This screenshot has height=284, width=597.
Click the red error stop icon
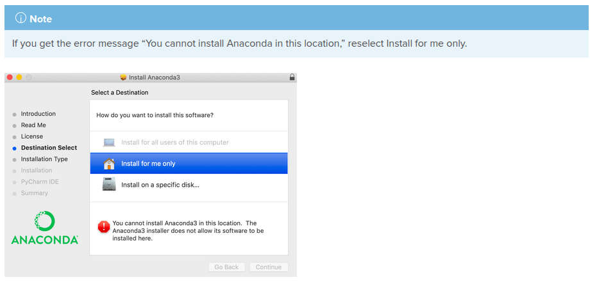point(104,227)
